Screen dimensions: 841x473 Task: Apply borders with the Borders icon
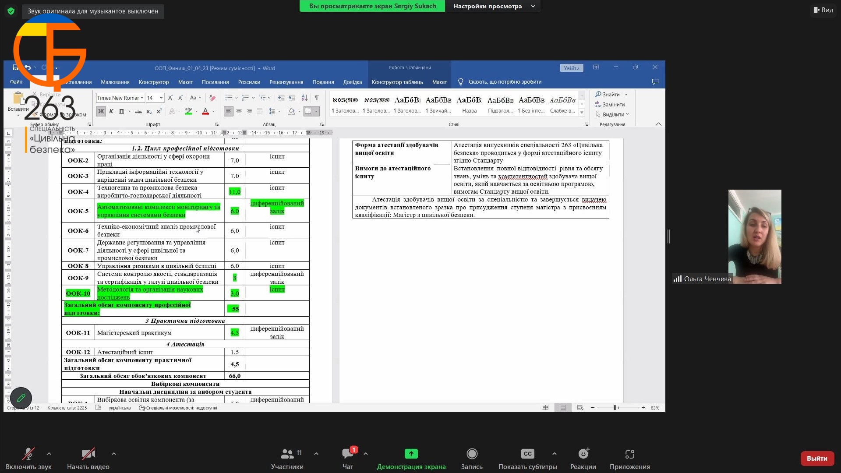[x=308, y=111]
